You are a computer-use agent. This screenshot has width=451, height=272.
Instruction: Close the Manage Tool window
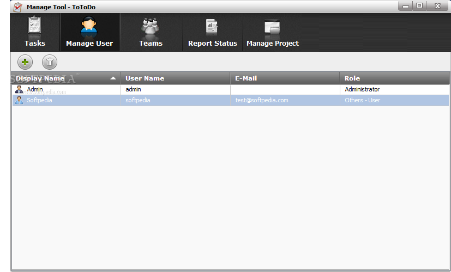point(437,6)
